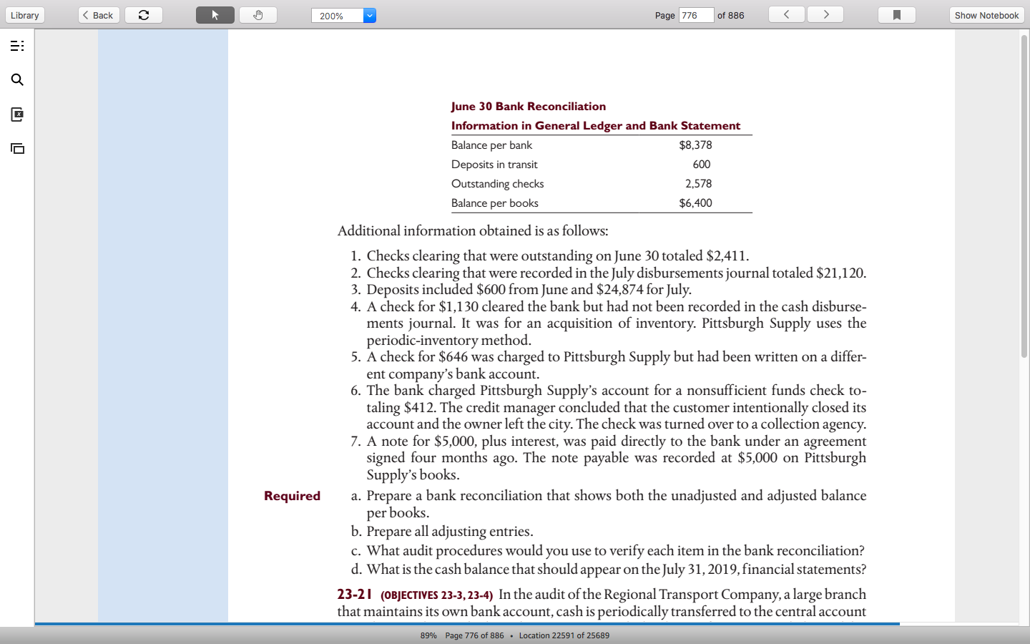Open the in-book search
This screenshot has width=1030, height=644.
click(17, 80)
